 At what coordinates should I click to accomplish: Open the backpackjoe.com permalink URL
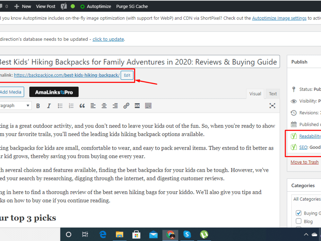[x=67, y=75]
